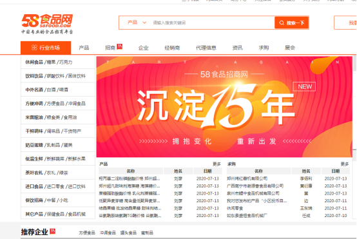This screenshot has width=357, height=239.
Task: Select the 冲调食品 subcategory
Action: coord(77,104)
